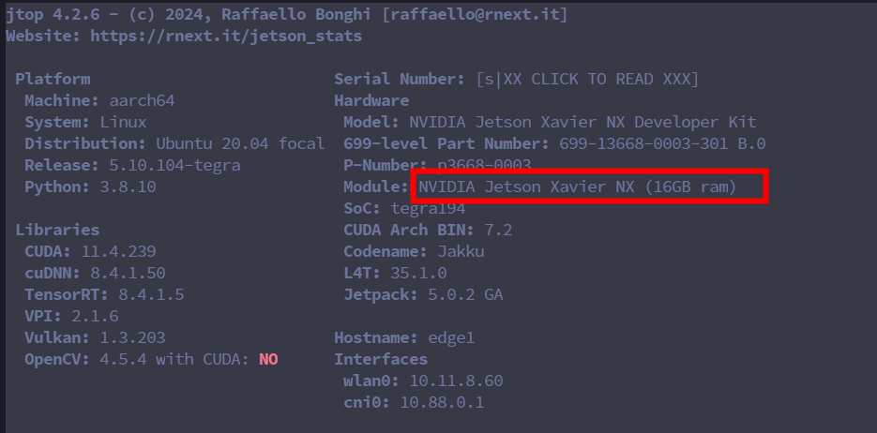This screenshot has width=877, height=433.
Task: Click the 699-level Part Number value
Action: (x=662, y=143)
